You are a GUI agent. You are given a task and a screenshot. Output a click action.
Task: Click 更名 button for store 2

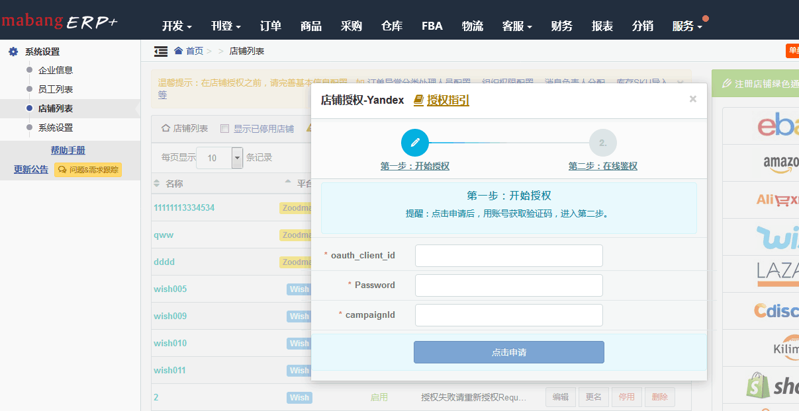pyautogui.click(x=594, y=397)
